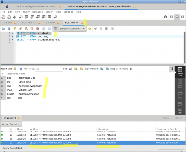The image size is (186, 152).
Task: Toggle word wrapping in editor
Action: click(x=113, y=29)
